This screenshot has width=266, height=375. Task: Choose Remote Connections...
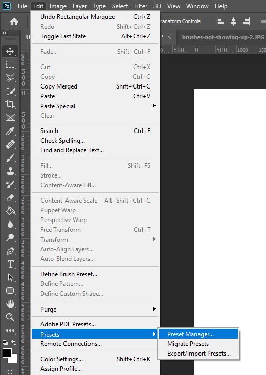point(96,344)
